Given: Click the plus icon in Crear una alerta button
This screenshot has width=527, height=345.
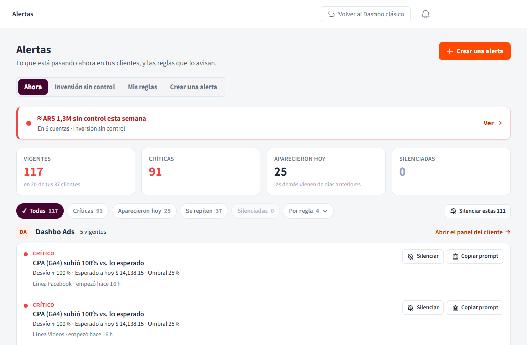Looking at the screenshot, I should [449, 51].
